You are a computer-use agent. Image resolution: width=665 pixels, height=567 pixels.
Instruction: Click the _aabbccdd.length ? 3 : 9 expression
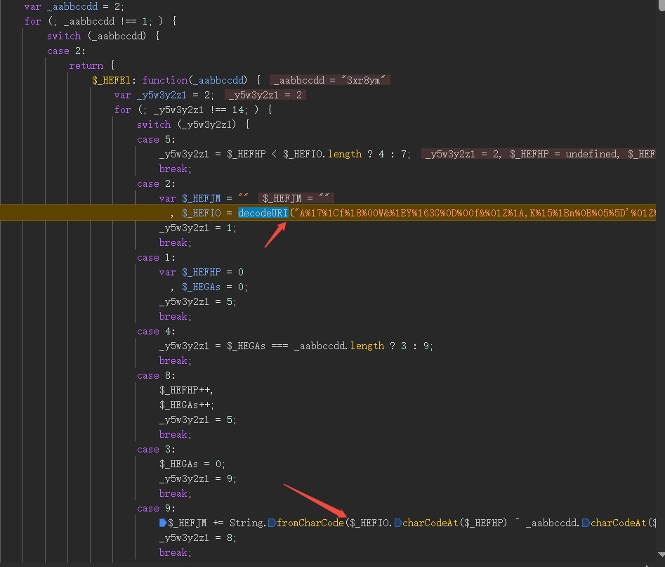(x=364, y=346)
